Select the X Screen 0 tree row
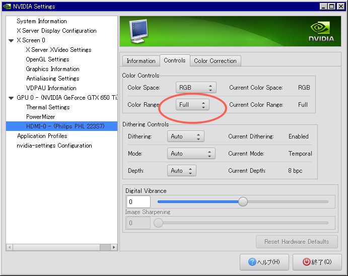This screenshot has width=348, height=276. coord(31,40)
